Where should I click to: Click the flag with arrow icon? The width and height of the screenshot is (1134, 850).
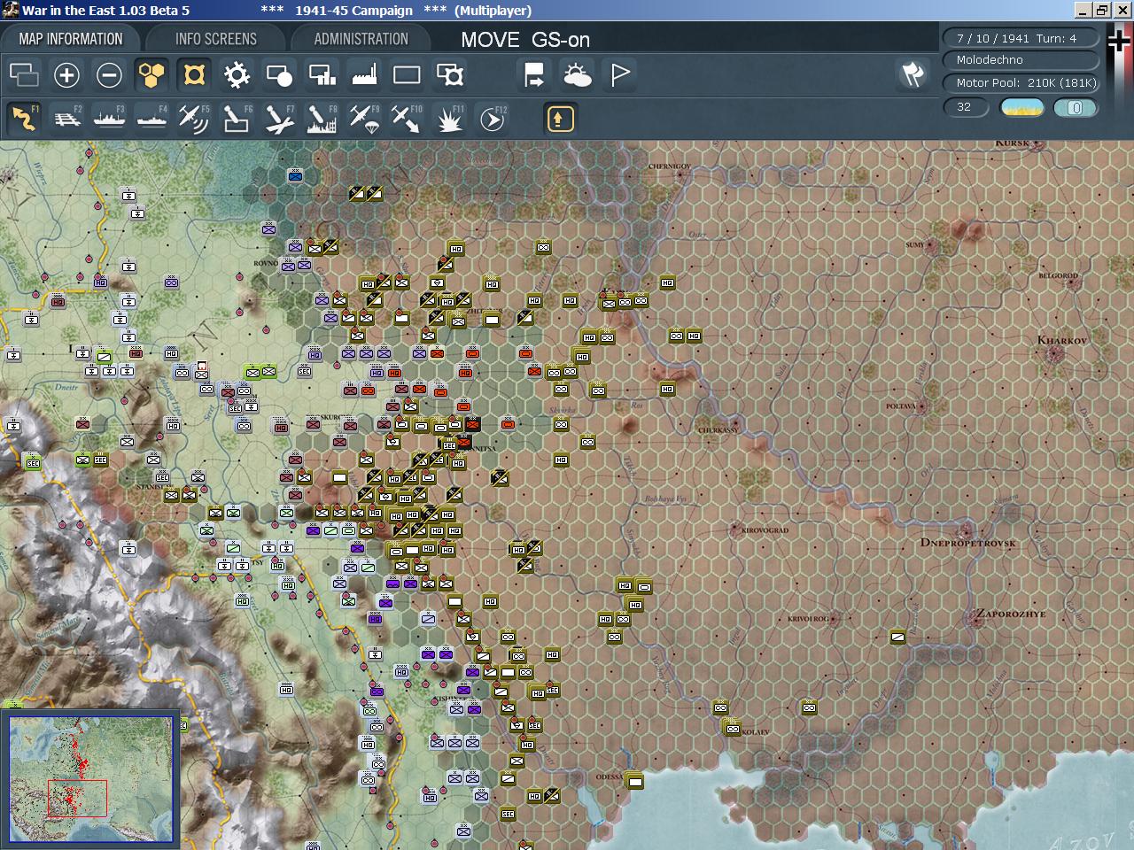(534, 75)
